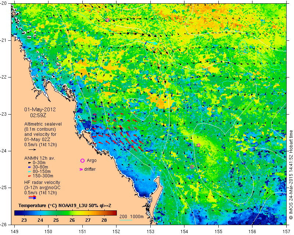Click the 'drifter' legend label
Viewport: 294px width, 235px height.
coord(90,169)
